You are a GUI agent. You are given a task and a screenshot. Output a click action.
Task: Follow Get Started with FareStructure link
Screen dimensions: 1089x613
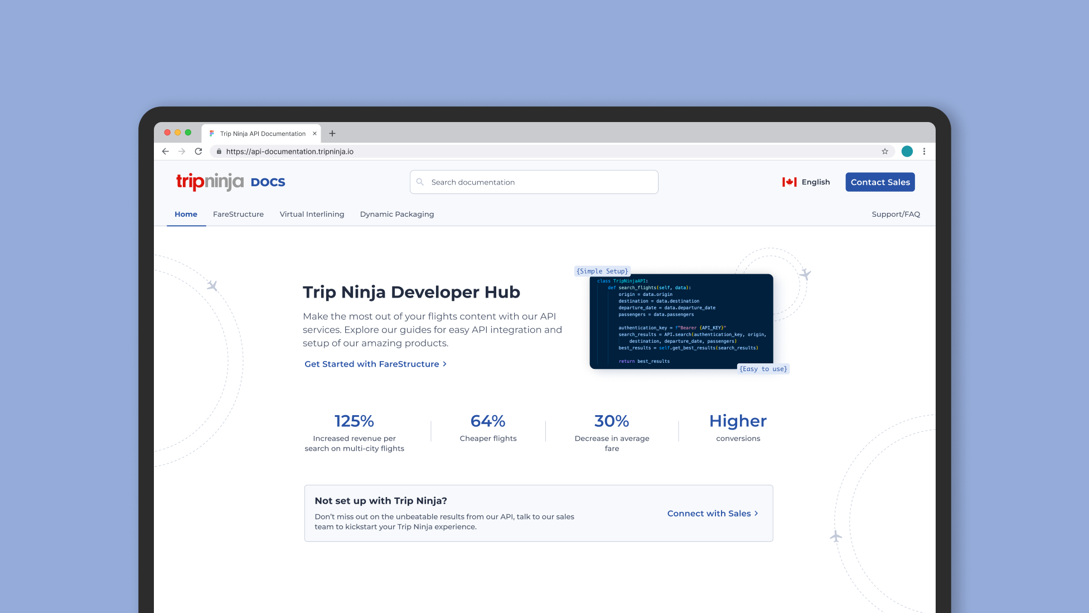point(375,364)
